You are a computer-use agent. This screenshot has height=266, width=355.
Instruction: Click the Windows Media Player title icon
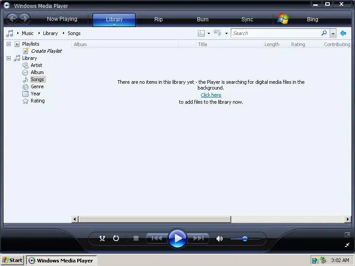7,5
